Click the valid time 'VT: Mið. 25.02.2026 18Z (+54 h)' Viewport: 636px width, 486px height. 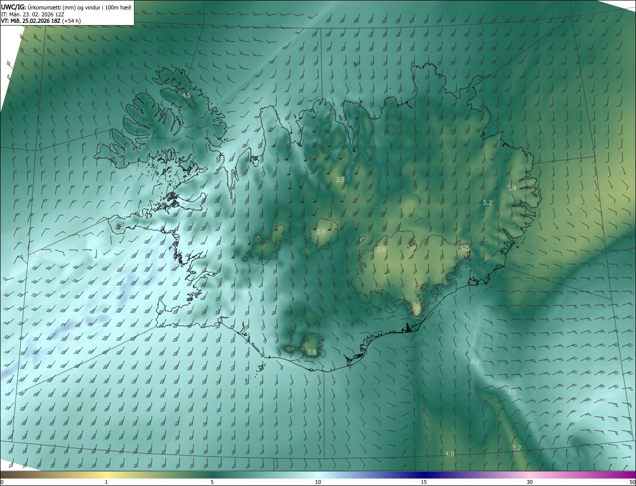[x=41, y=21]
